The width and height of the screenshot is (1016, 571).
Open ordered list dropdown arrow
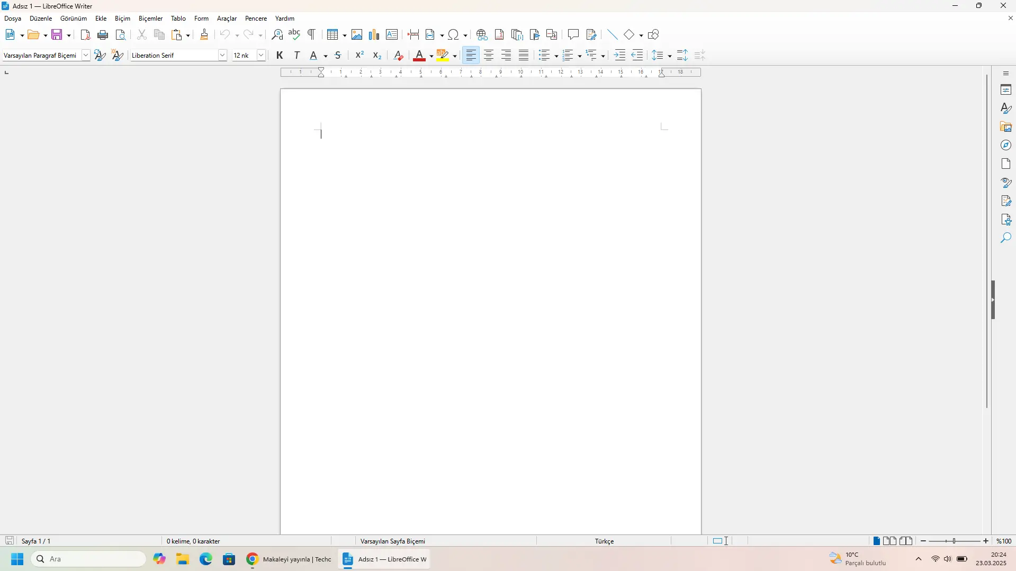[580, 56]
